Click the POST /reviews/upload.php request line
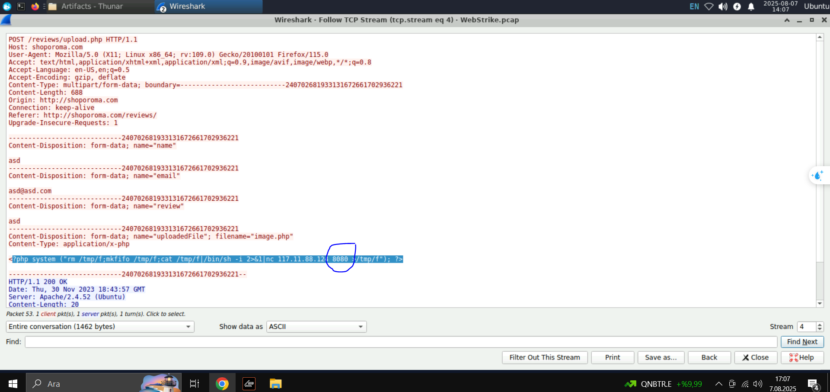This screenshot has width=830, height=392. coord(73,39)
